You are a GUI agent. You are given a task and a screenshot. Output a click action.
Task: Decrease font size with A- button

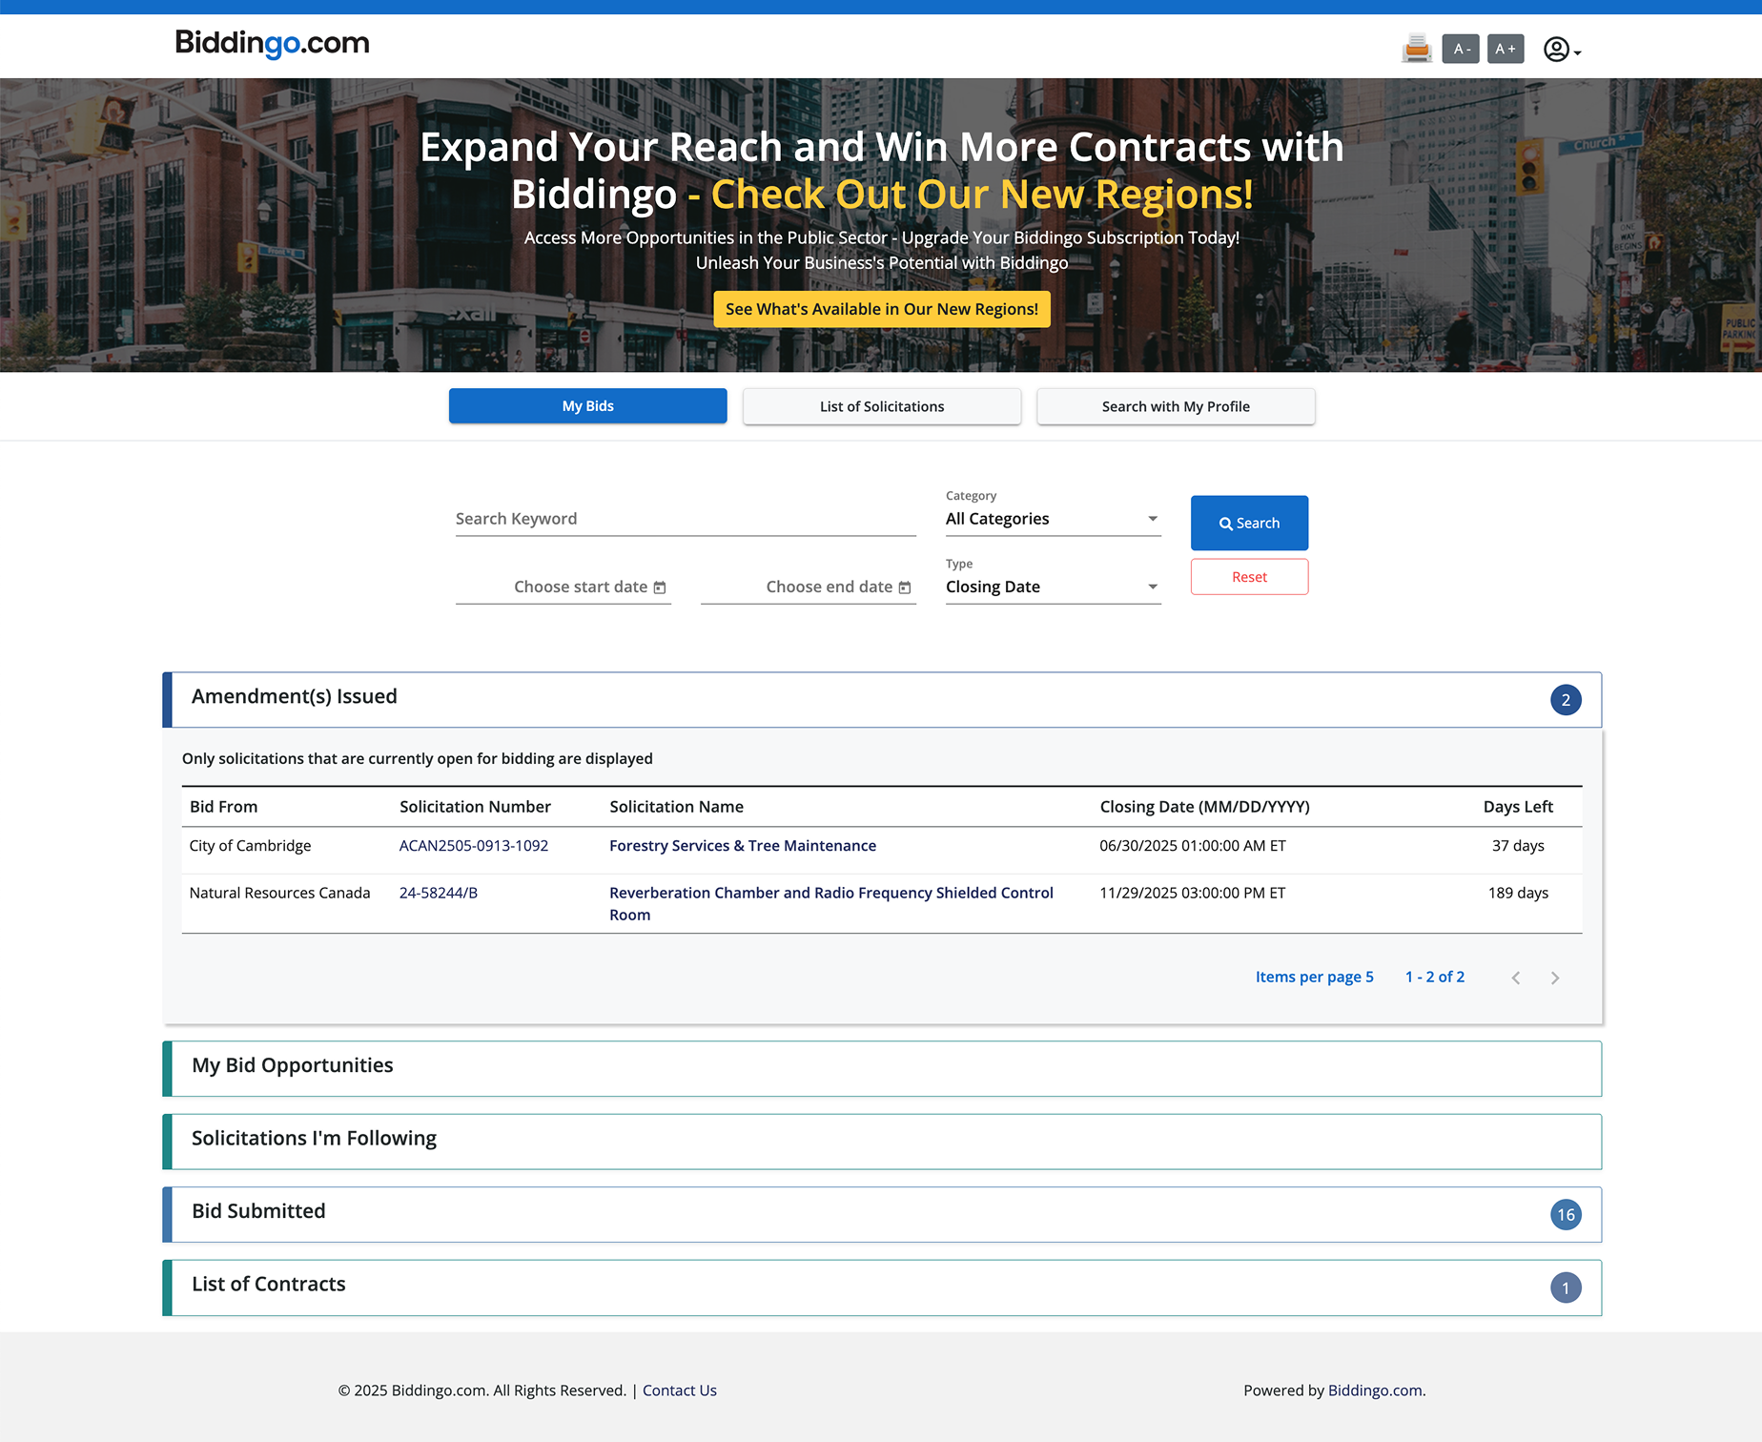(x=1461, y=49)
